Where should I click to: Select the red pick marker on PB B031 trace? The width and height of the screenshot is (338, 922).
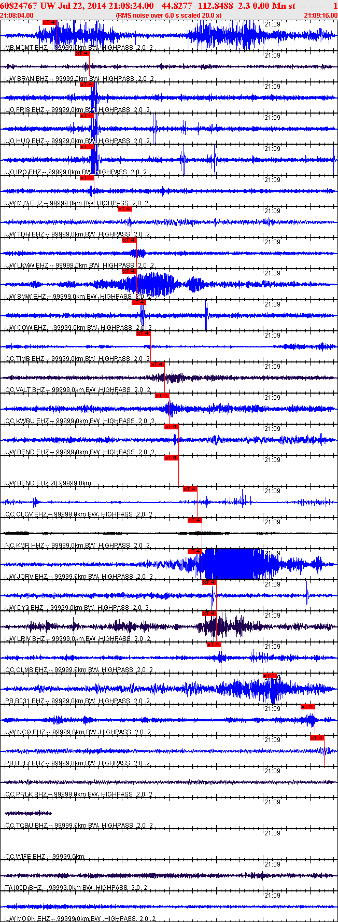271,676
